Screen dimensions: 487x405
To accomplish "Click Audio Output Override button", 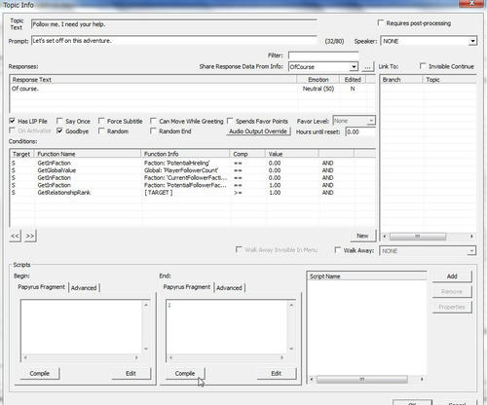I will 258,131.
